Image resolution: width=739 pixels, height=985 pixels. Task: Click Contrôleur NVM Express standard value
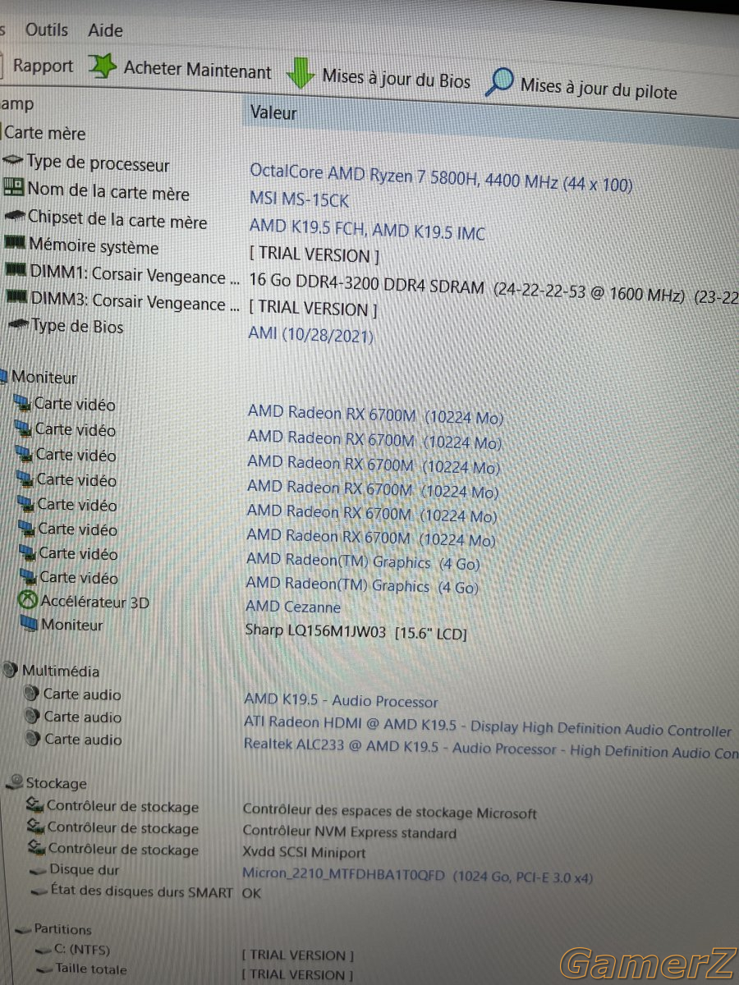349,833
